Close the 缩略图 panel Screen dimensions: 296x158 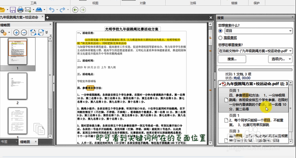tap(50, 25)
